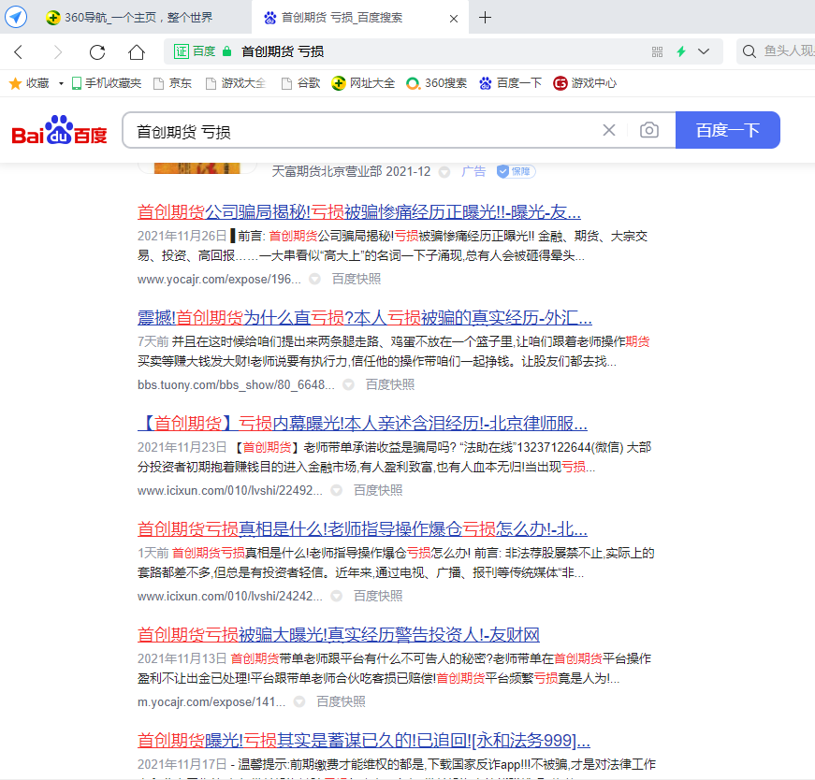Reload the page with refresh icon

97,51
